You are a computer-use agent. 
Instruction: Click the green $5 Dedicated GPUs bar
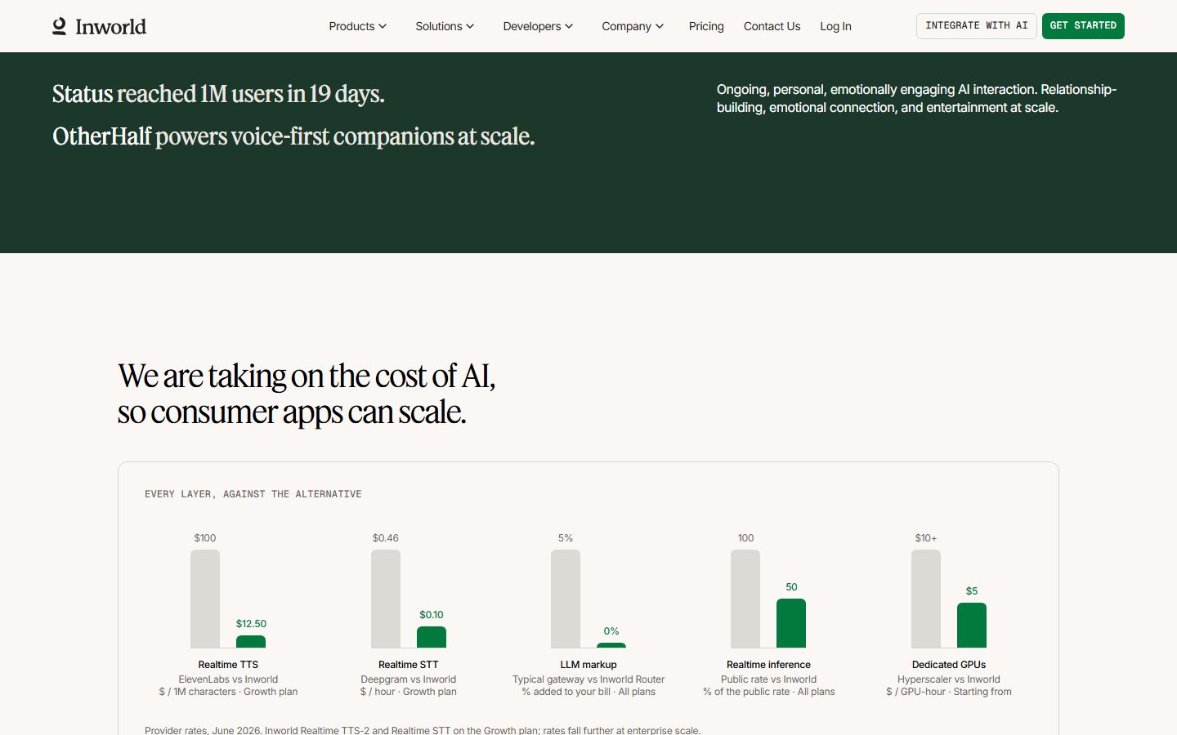[x=972, y=626]
